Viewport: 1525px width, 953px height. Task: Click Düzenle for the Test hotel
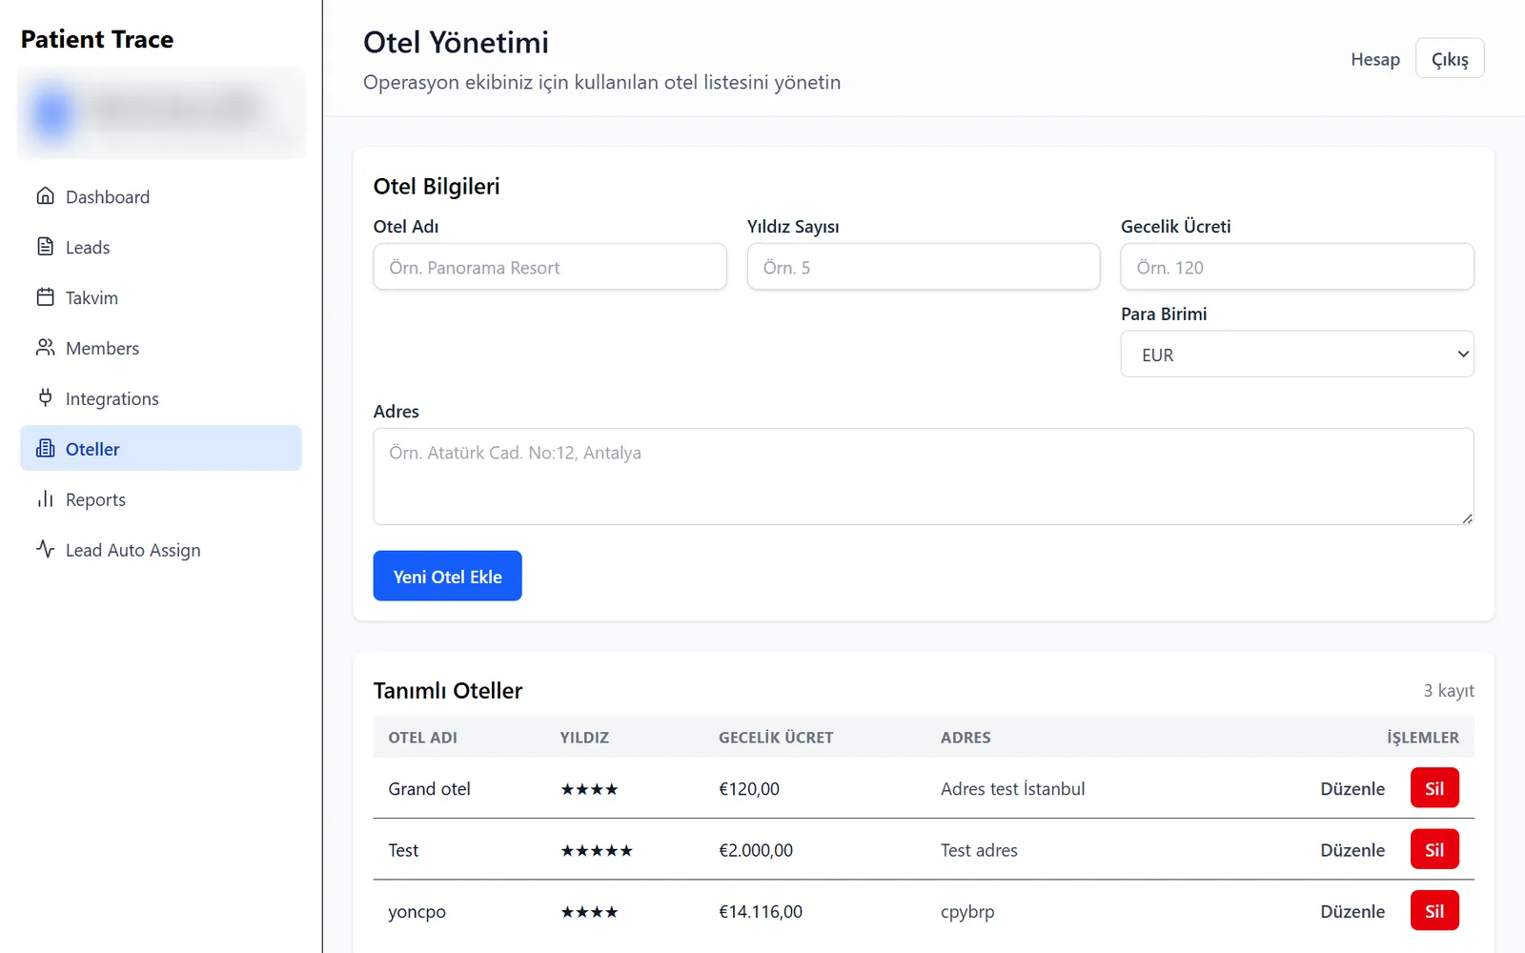click(1352, 849)
